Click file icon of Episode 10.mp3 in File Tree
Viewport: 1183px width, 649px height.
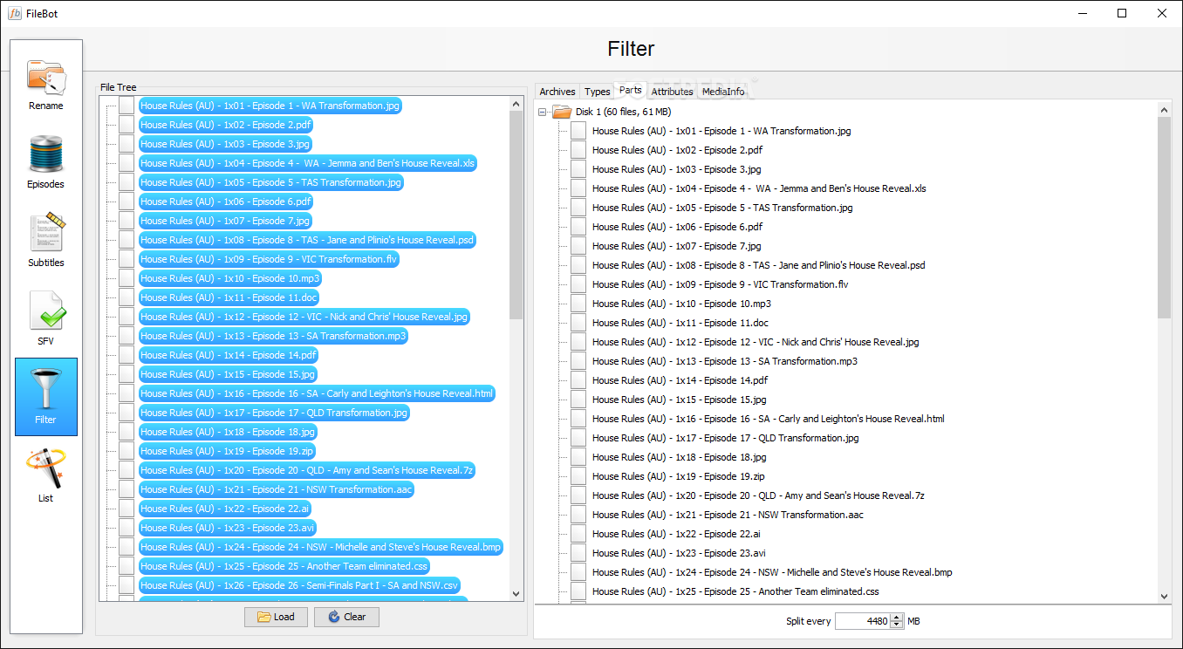pos(127,278)
